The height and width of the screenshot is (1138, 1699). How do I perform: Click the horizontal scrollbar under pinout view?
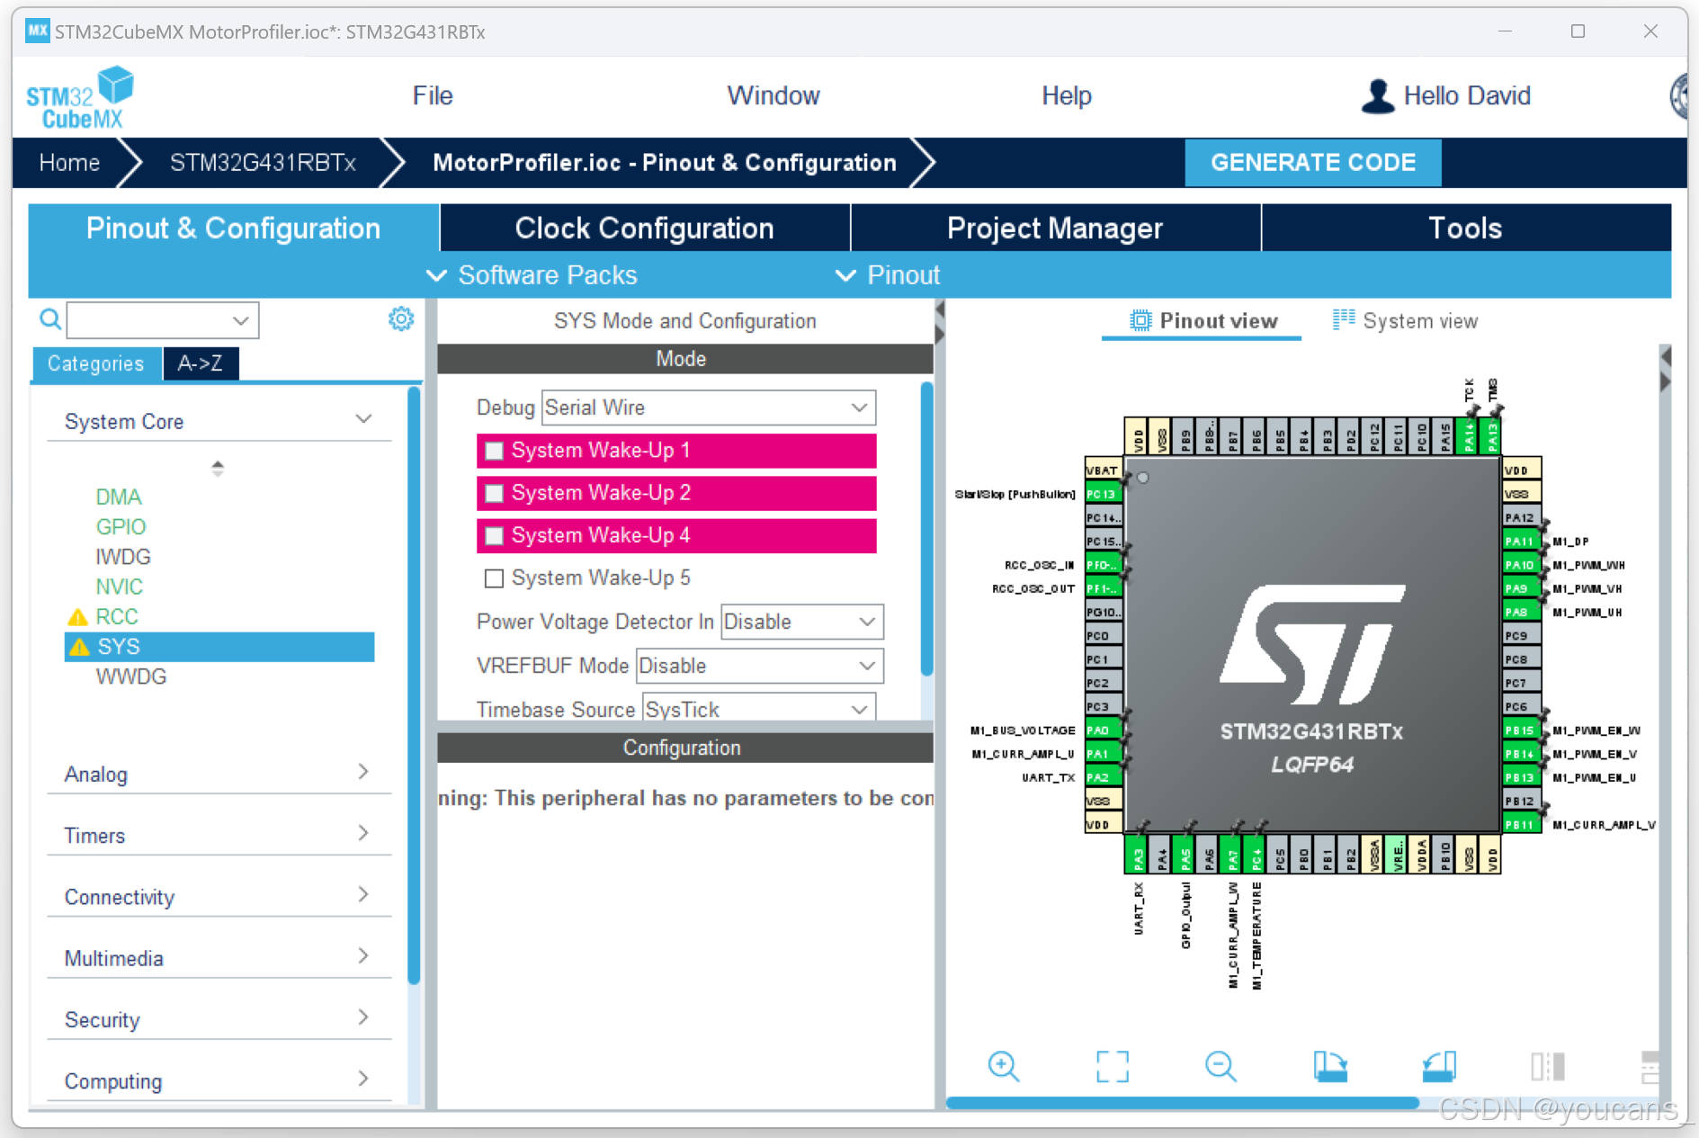click(1182, 1102)
